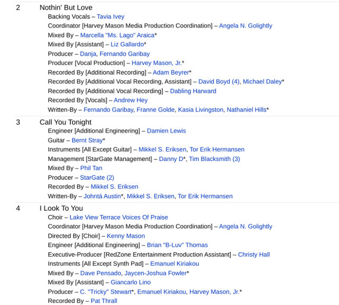Click Emanuel Kiriakou in Instruments row
The image size is (339, 305).
pyautogui.click(x=174, y=264)
